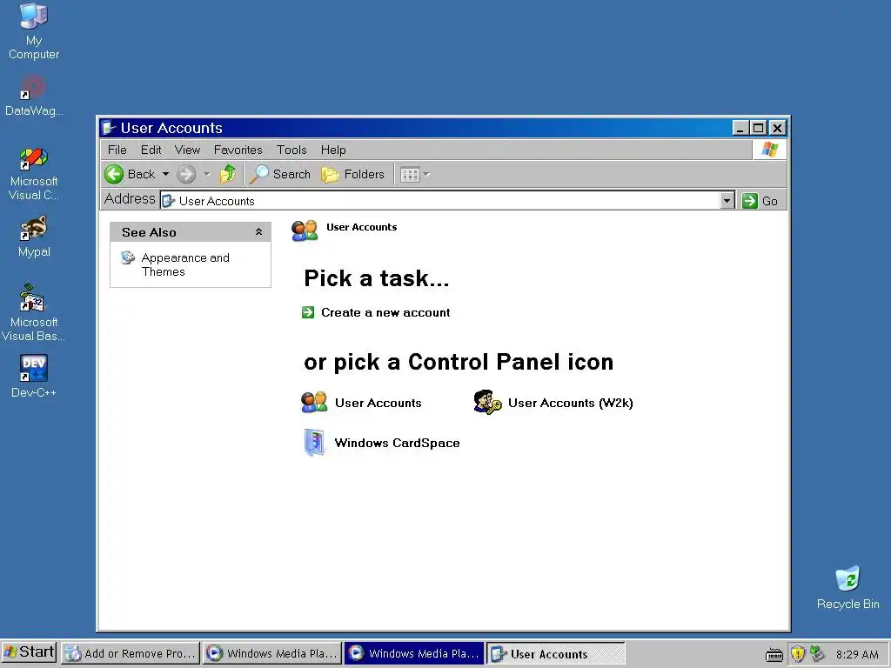Image resolution: width=891 pixels, height=668 pixels.
Task: Click the User Accounts header icon
Action: coord(305,230)
